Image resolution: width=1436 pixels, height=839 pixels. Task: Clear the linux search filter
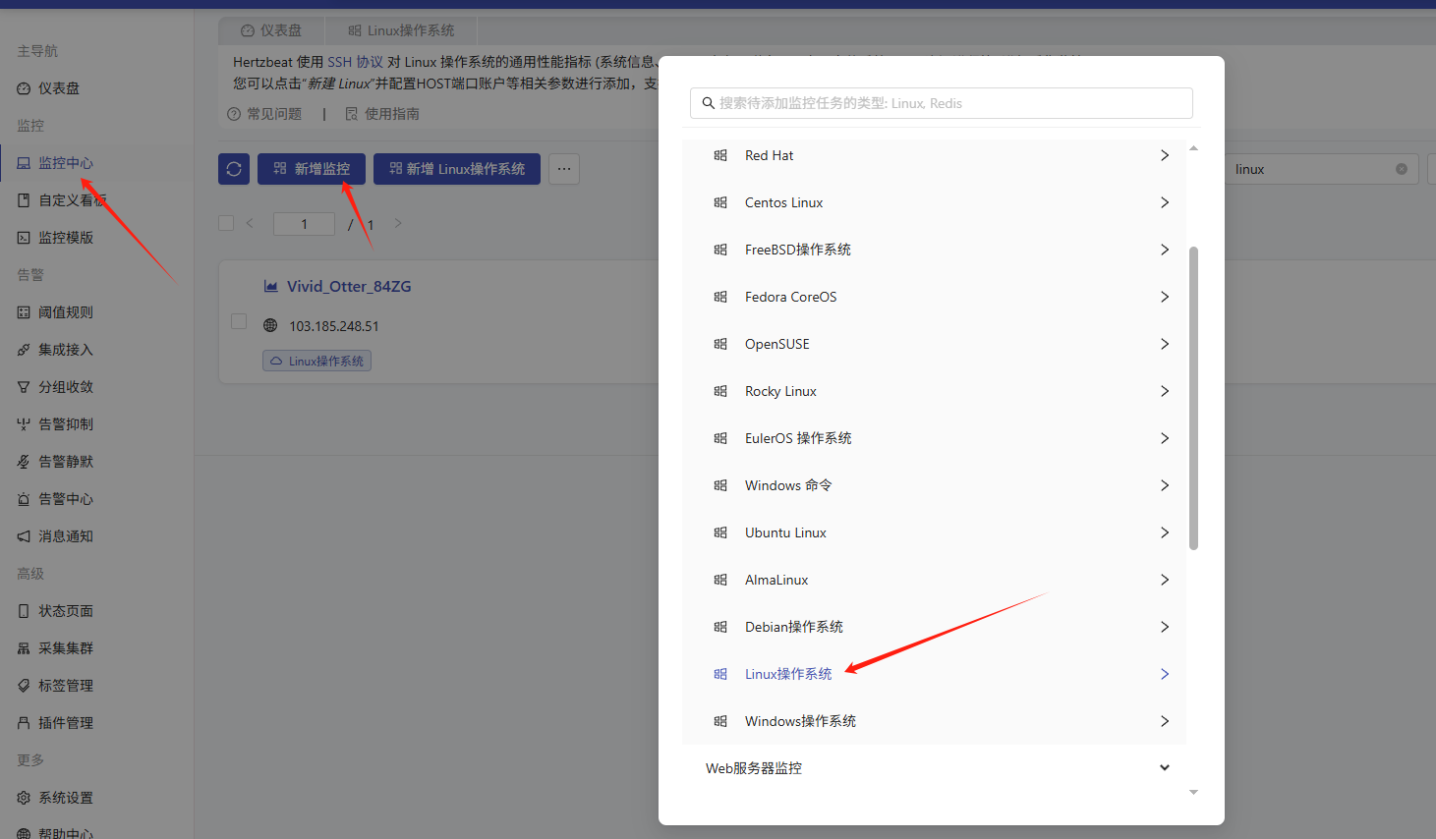pos(1402,169)
